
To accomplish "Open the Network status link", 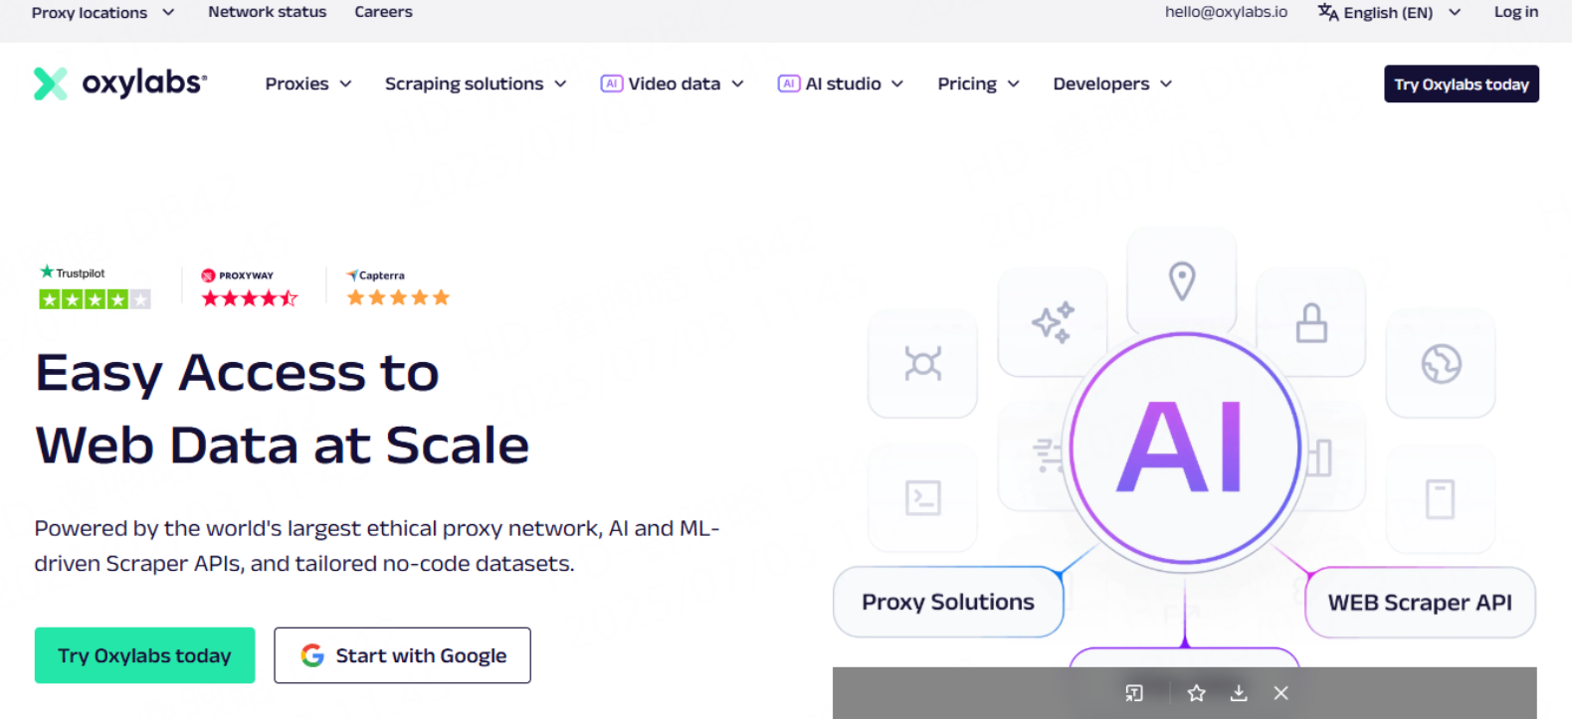I will click(x=267, y=12).
